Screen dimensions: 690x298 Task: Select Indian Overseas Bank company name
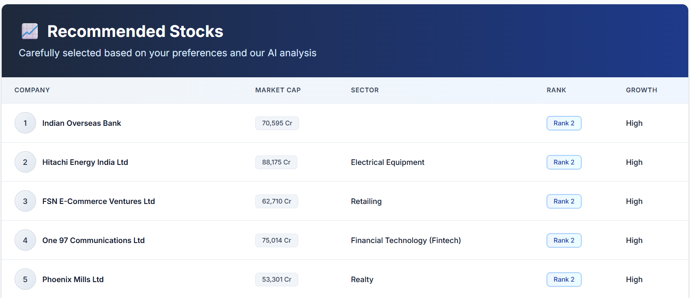point(82,123)
